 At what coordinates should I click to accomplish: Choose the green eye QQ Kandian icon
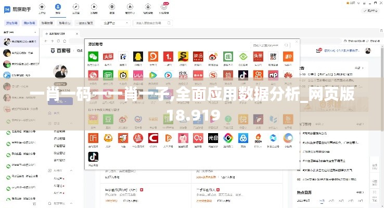tap(243, 57)
